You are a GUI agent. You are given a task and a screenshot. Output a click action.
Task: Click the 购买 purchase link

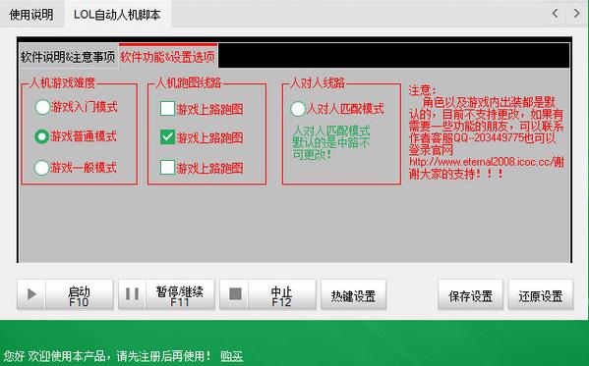232,355
